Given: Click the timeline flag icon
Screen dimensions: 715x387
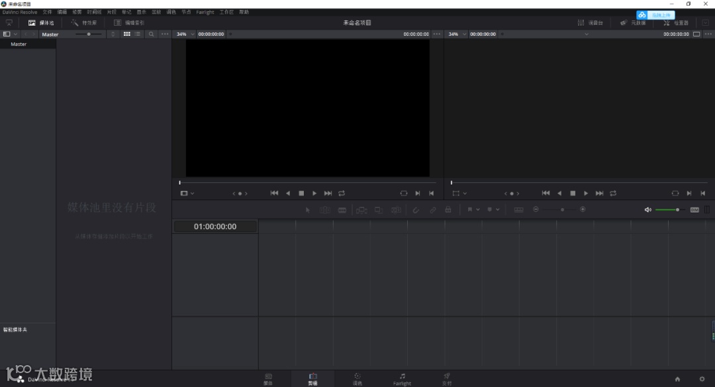Looking at the screenshot, I should 469,209.
